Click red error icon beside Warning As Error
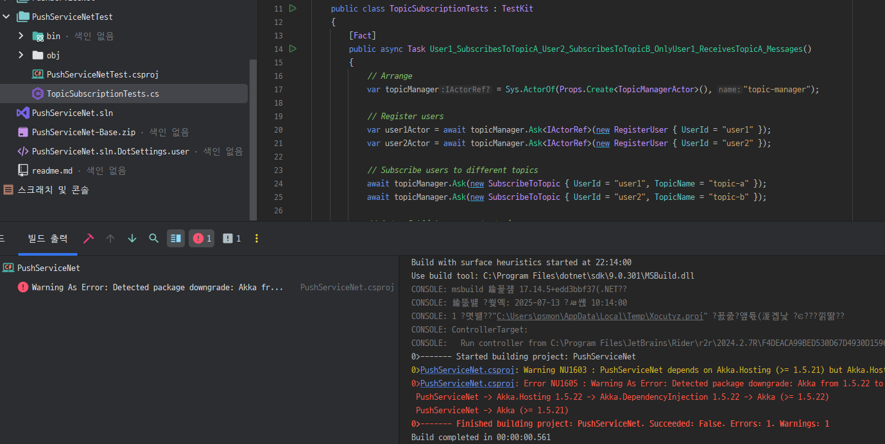This screenshot has width=885, height=444. (23, 288)
